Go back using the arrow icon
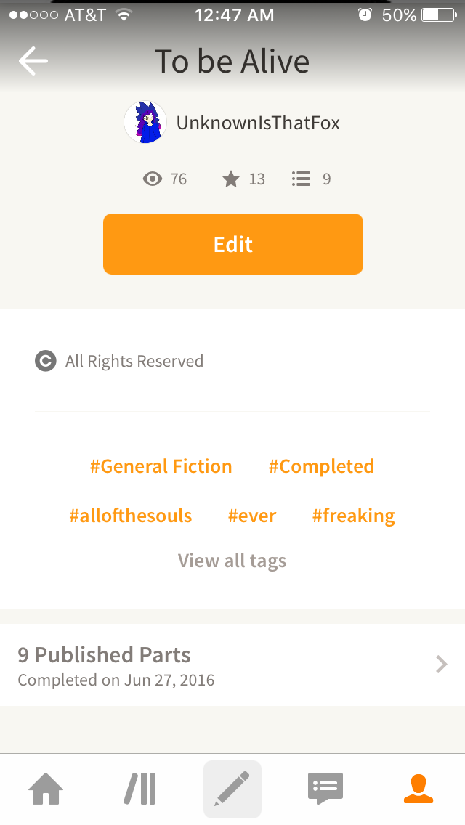The width and height of the screenshot is (465, 825). click(33, 61)
